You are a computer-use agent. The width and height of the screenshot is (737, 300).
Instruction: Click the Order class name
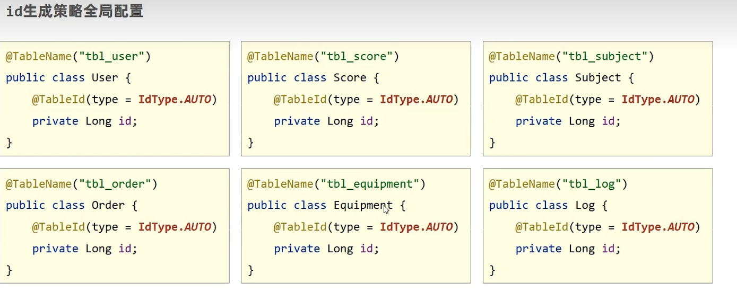pos(108,206)
